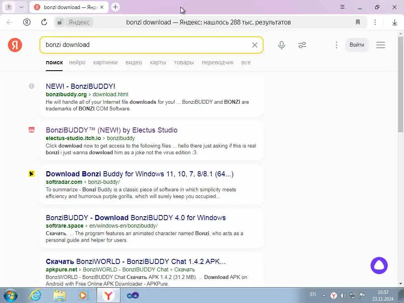Open the downloads panel arrow icon
The width and height of the screenshot is (404, 303).
point(395,22)
